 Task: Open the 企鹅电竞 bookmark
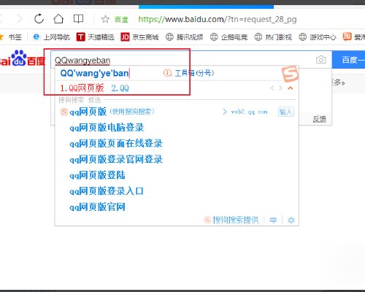point(228,37)
